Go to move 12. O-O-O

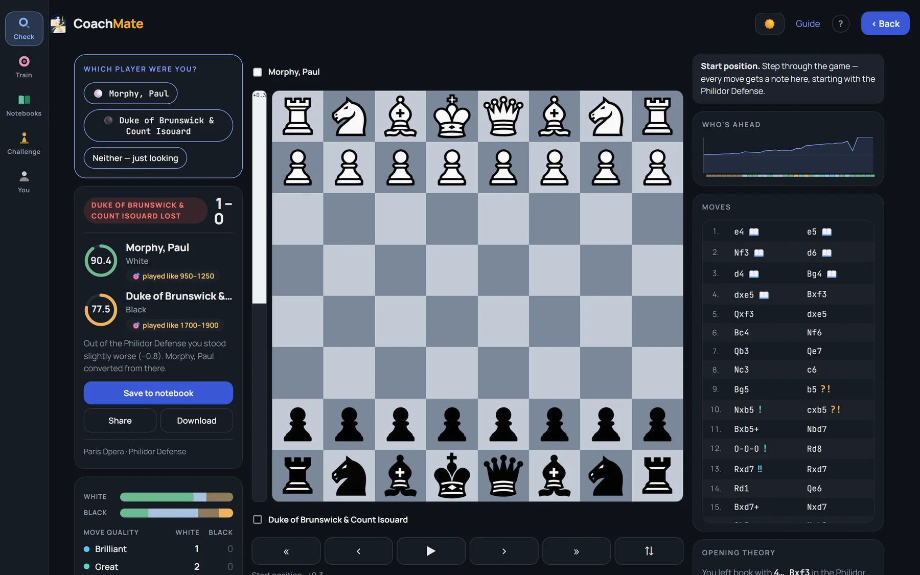point(750,449)
